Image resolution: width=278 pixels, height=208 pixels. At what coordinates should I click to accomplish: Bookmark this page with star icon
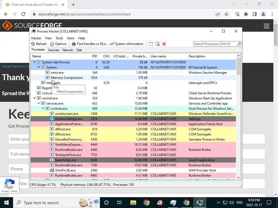click(x=226, y=14)
